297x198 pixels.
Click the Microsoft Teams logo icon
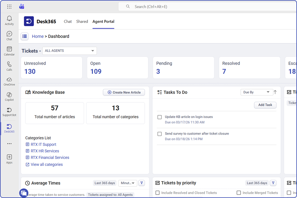point(22,6)
